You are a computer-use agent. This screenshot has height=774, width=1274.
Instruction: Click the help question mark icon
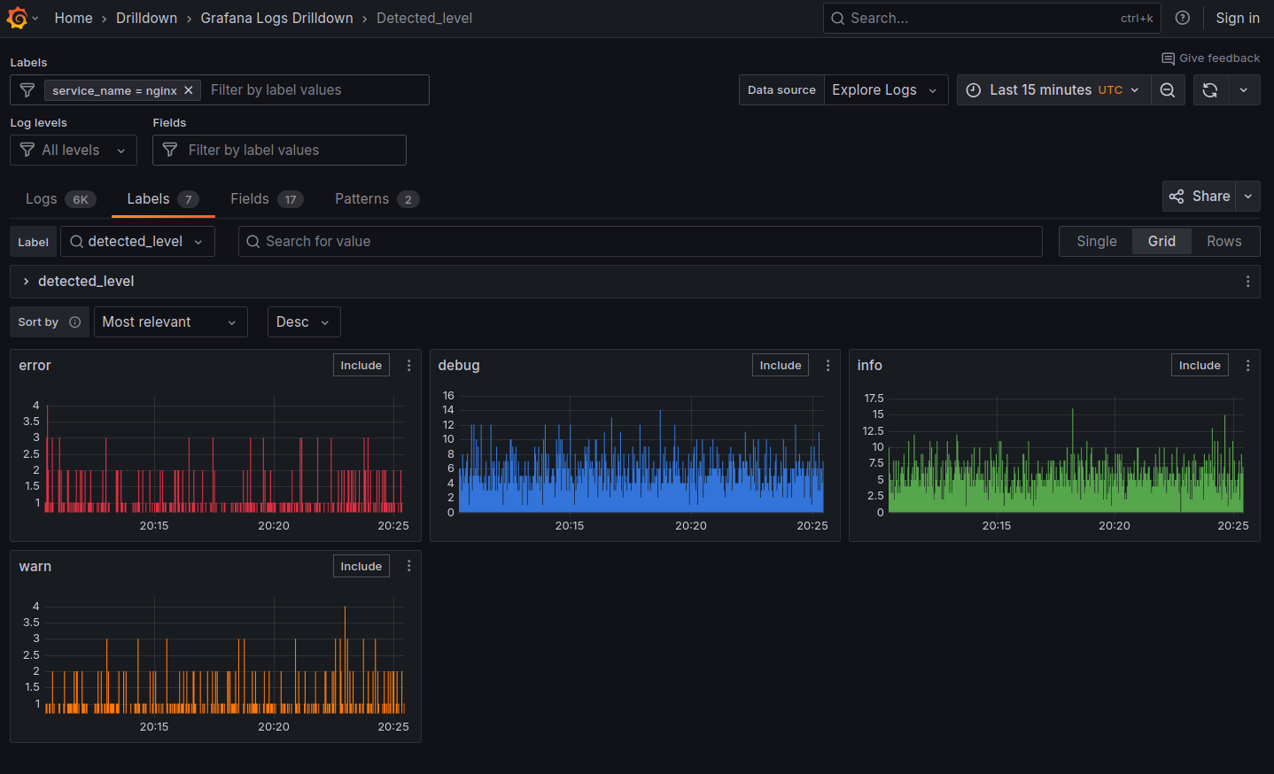point(1183,18)
